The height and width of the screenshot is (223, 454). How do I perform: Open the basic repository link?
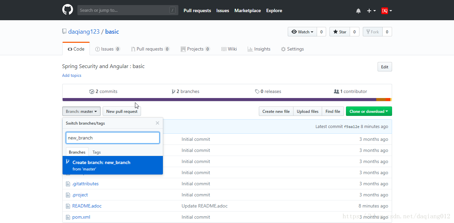tap(112, 32)
